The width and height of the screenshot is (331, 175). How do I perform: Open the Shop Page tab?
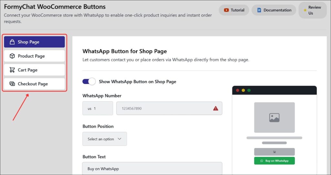[x=34, y=42]
